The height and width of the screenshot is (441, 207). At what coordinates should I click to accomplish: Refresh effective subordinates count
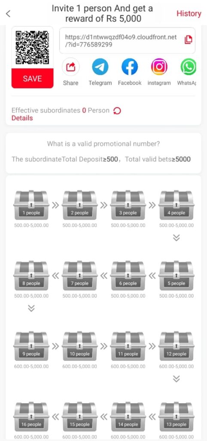[x=117, y=111]
